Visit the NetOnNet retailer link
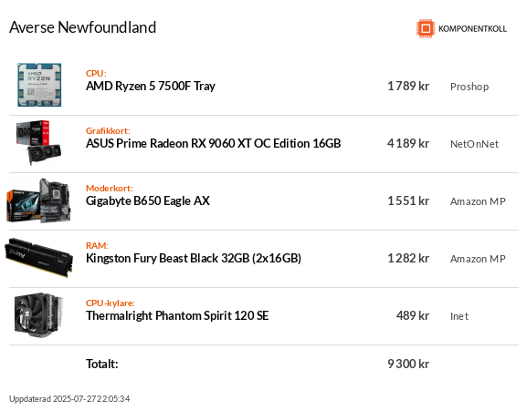This screenshot has height=411, width=527. [474, 144]
